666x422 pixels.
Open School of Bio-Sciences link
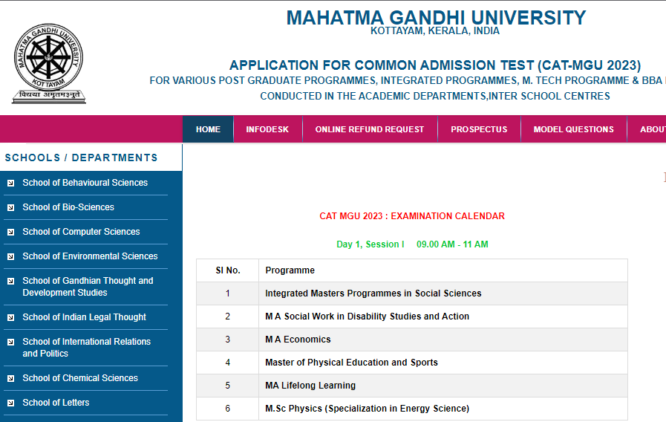point(68,207)
